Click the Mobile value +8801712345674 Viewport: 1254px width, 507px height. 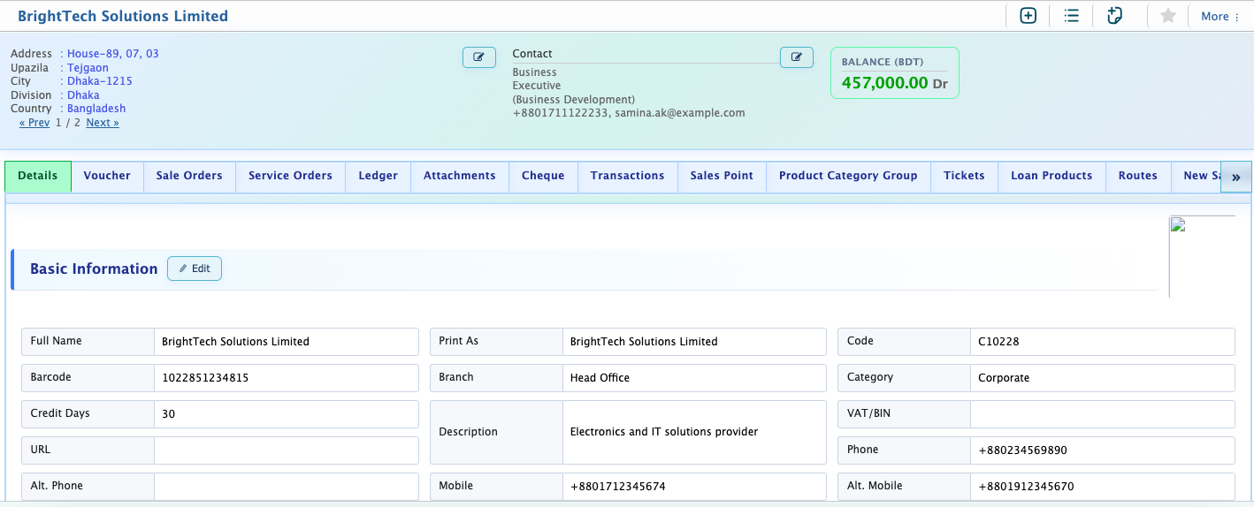point(694,487)
